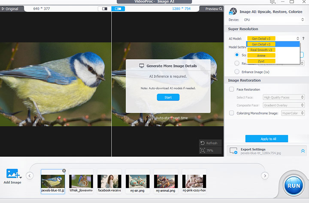Screen dimensions: 309x203
Task: Click the monitor icon in dialog title
Action: [x=142, y=66]
